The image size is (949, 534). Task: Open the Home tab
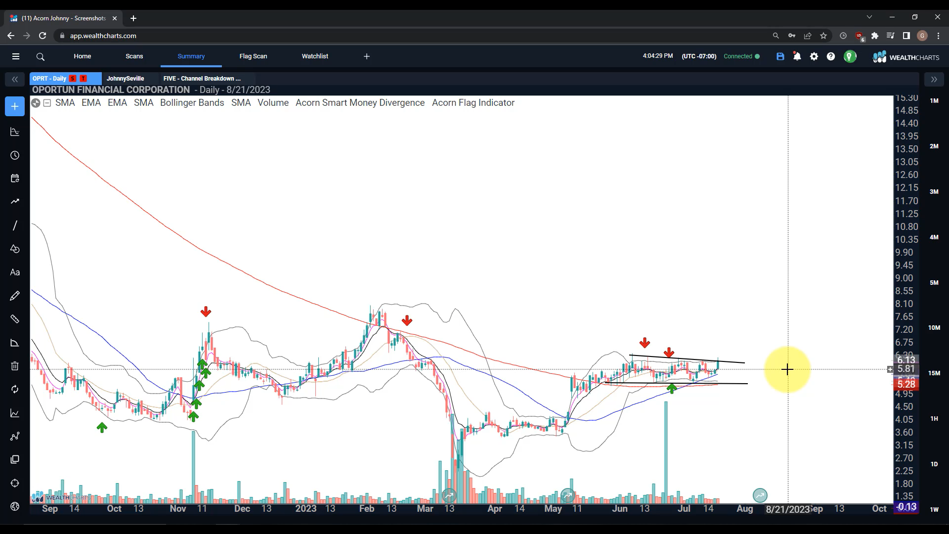tap(83, 56)
